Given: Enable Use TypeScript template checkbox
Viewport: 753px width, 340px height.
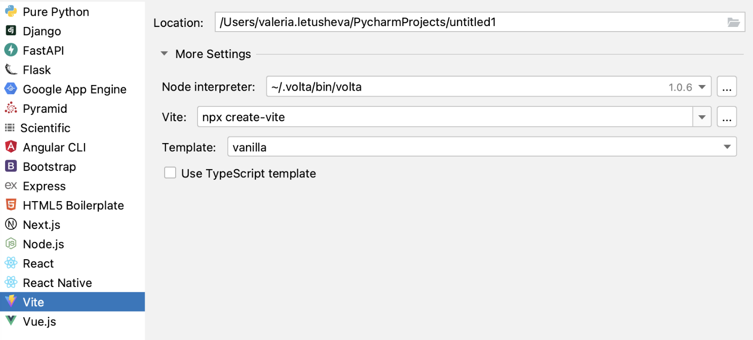Looking at the screenshot, I should (x=170, y=173).
